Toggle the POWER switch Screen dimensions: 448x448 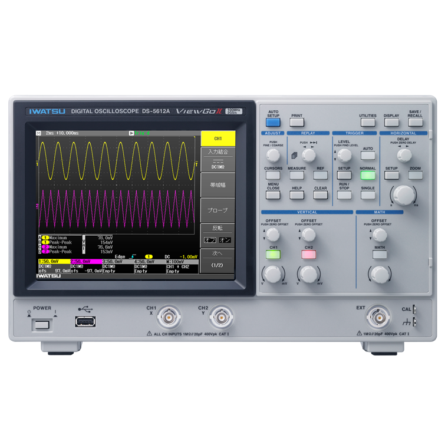click(42, 324)
